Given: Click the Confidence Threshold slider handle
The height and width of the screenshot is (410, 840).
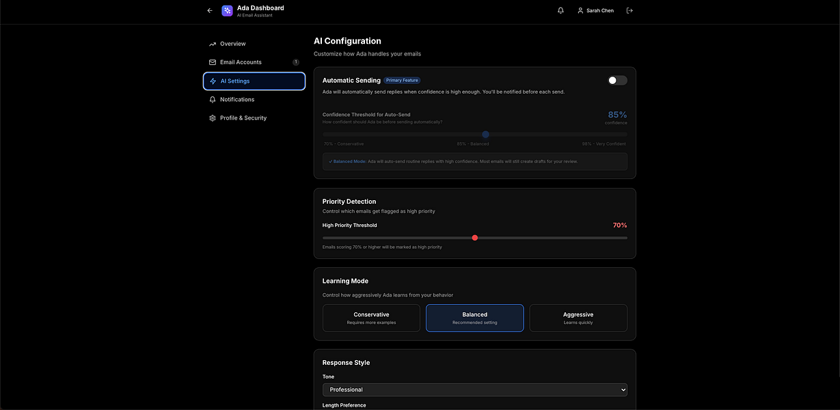Looking at the screenshot, I should (x=485, y=135).
